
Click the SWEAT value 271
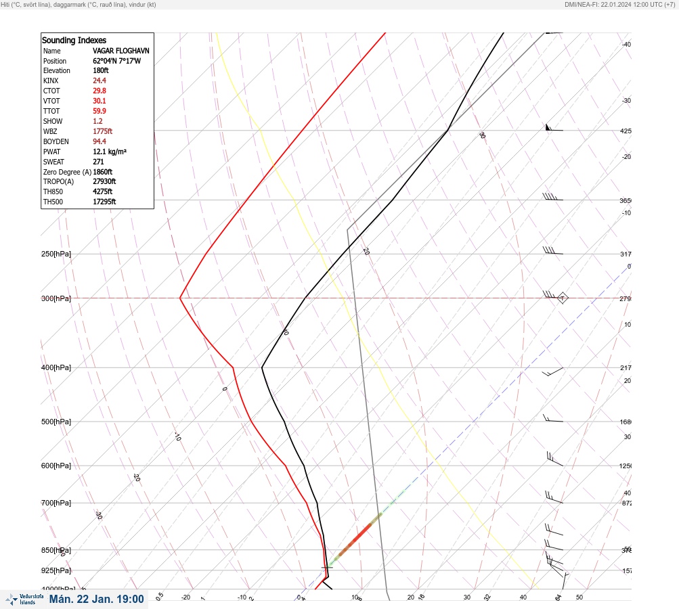tap(98, 162)
